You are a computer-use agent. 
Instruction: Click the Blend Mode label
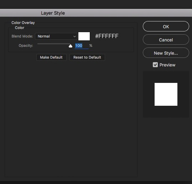point(22,36)
